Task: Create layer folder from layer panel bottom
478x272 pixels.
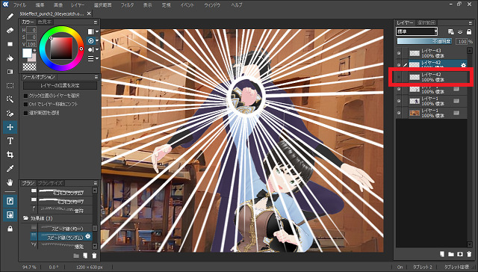Action: (451, 254)
